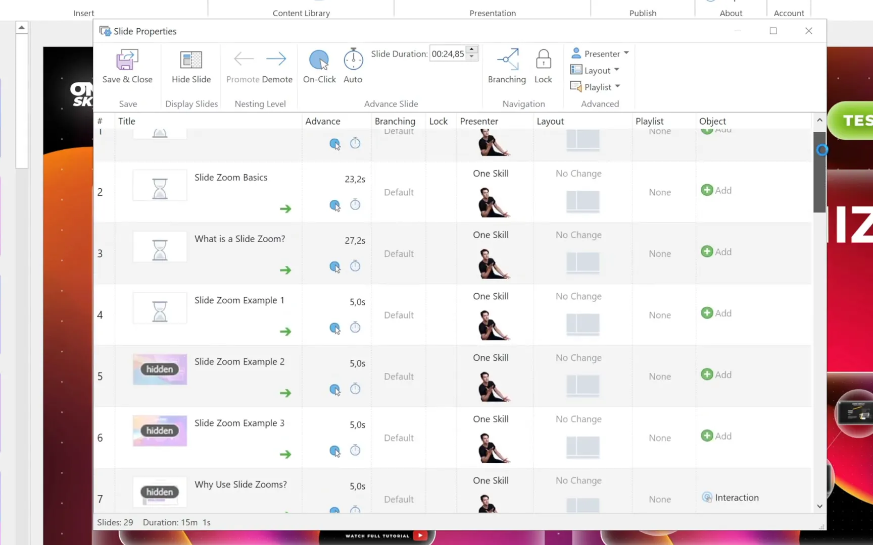Open the Presenter dropdown
Image resolution: width=873 pixels, height=545 pixels.
[600, 53]
